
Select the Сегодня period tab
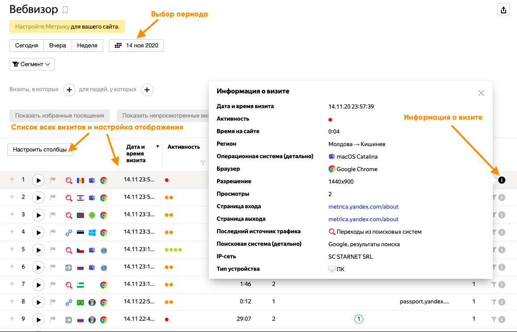pyautogui.click(x=26, y=46)
